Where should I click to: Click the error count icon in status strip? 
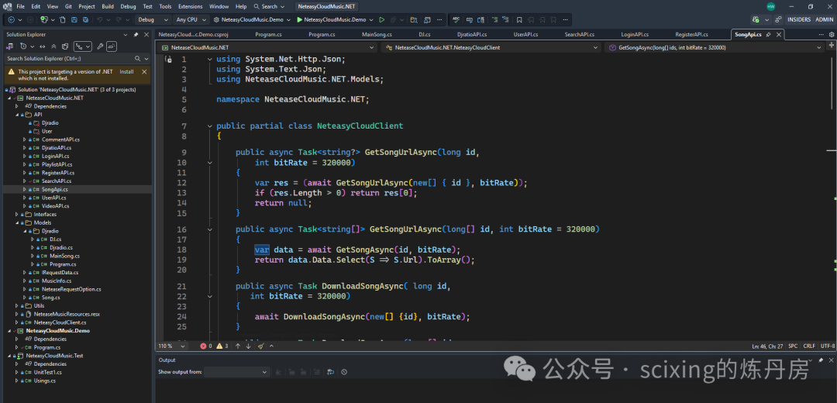point(205,346)
